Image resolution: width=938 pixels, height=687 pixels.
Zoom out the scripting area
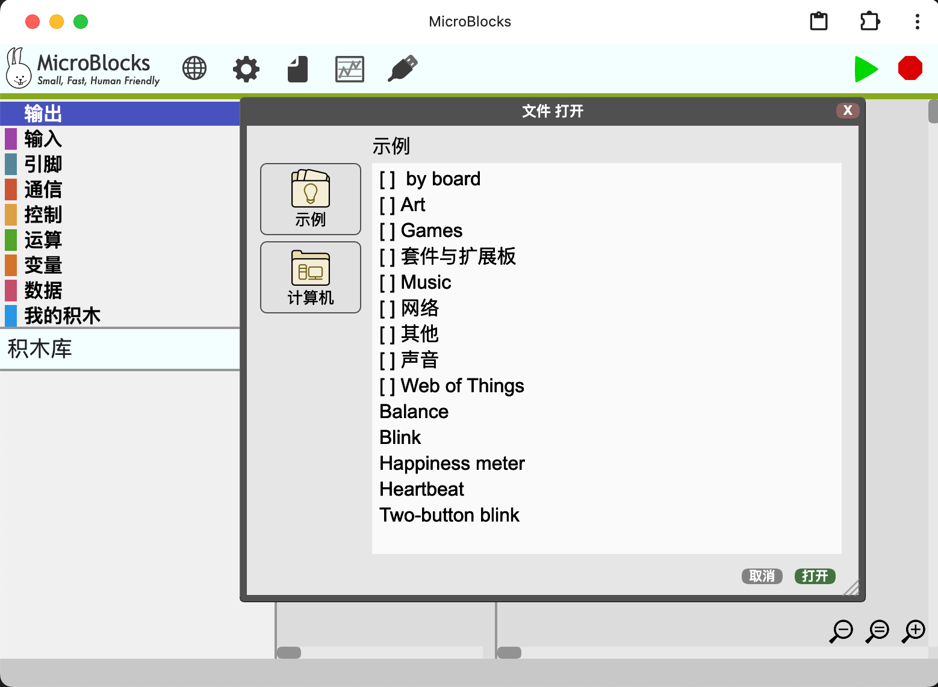(842, 632)
